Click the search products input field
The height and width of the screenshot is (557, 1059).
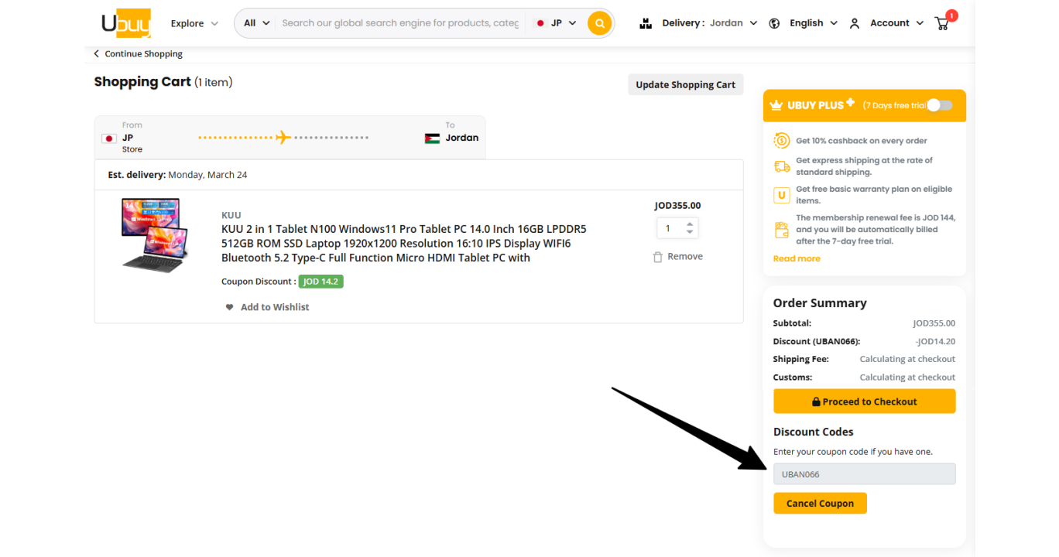pyautogui.click(x=400, y=23)
